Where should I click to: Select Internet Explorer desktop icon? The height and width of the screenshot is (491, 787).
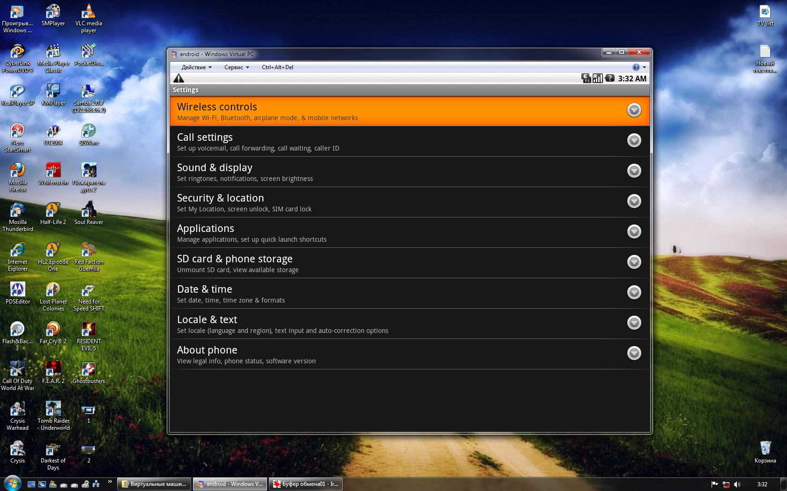pyautogui.click(x=17, y=257)
